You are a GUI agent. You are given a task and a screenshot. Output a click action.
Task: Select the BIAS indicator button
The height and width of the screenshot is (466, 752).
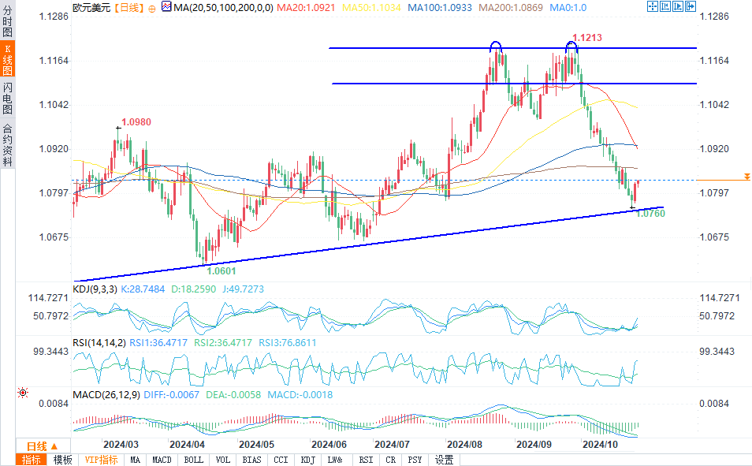[x=251, y=460]
